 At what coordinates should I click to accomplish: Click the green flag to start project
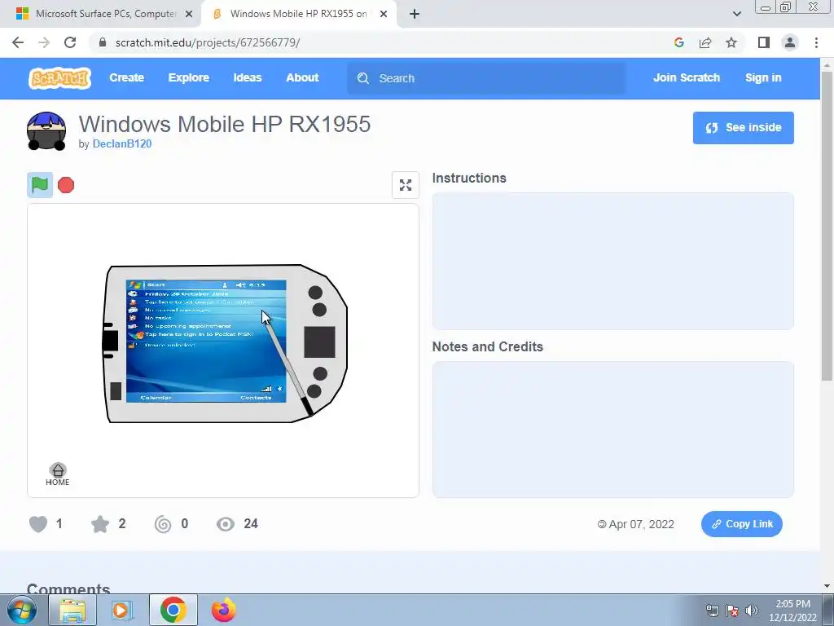click(40, 185)
